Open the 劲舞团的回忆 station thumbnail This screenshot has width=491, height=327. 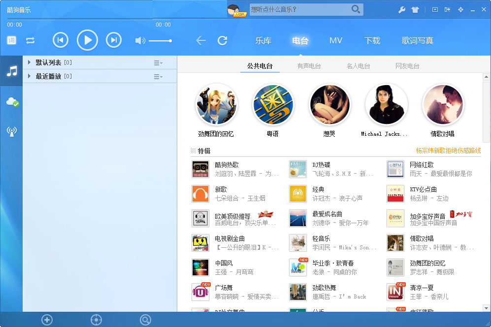[216, 105]
